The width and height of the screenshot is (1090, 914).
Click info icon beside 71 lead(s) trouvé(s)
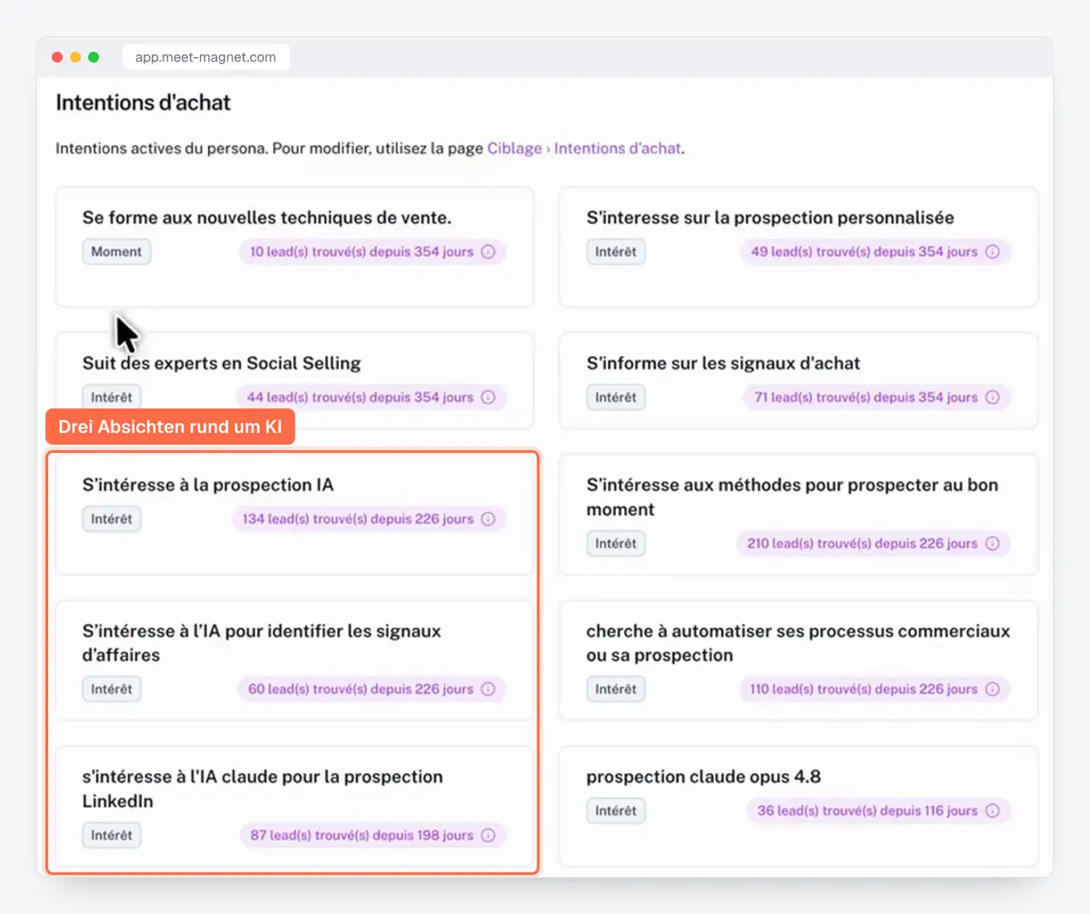click(992, 397)
